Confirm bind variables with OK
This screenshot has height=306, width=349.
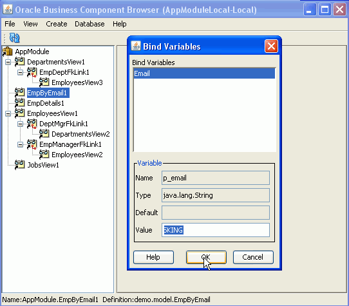click(206, 257)
